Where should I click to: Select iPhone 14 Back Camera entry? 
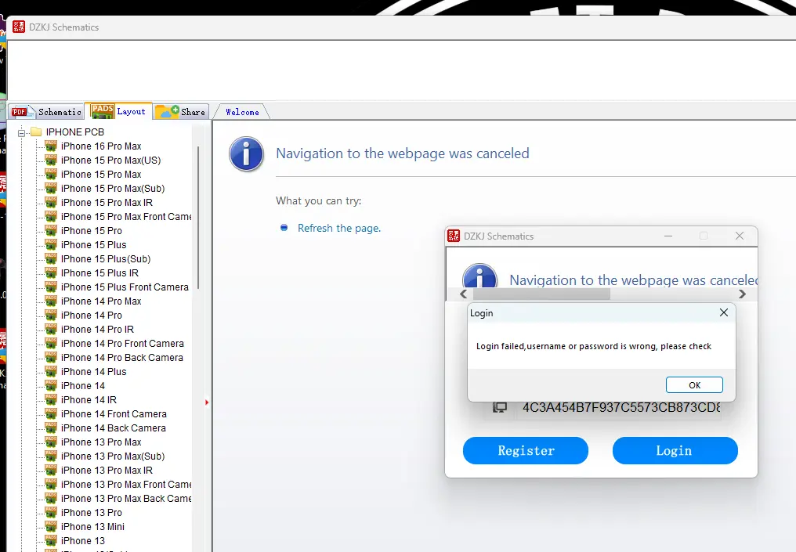point(113,428)
